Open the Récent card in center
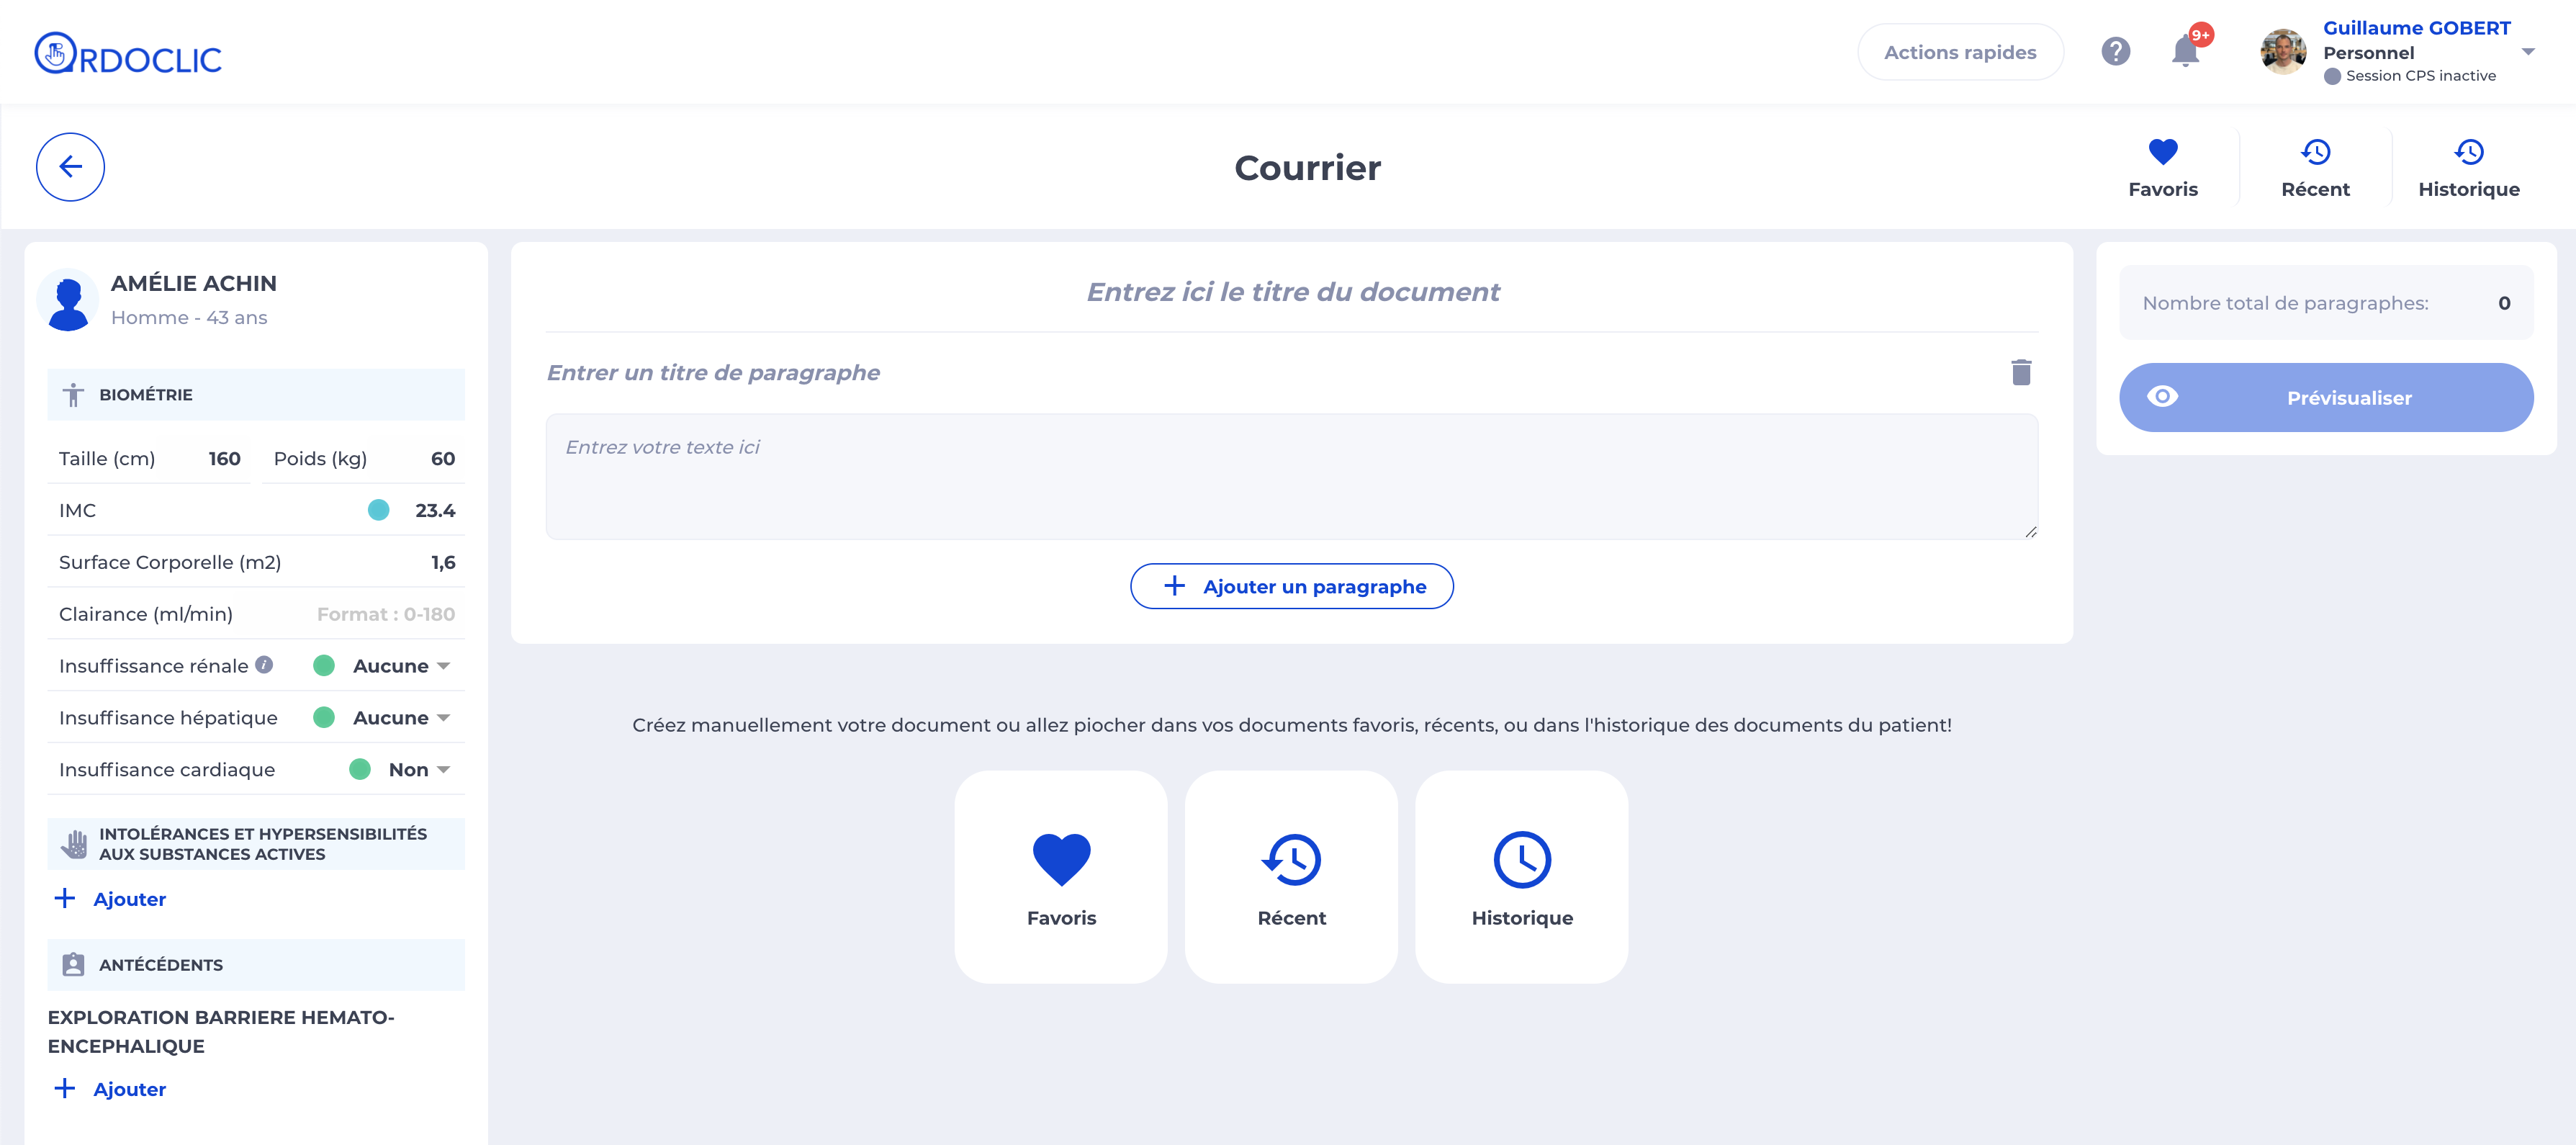 pyautogui.click(x=1291, y=877)
